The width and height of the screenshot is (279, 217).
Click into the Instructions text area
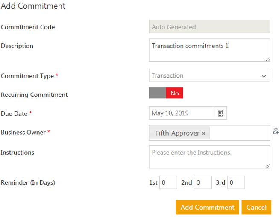[209, 157]
